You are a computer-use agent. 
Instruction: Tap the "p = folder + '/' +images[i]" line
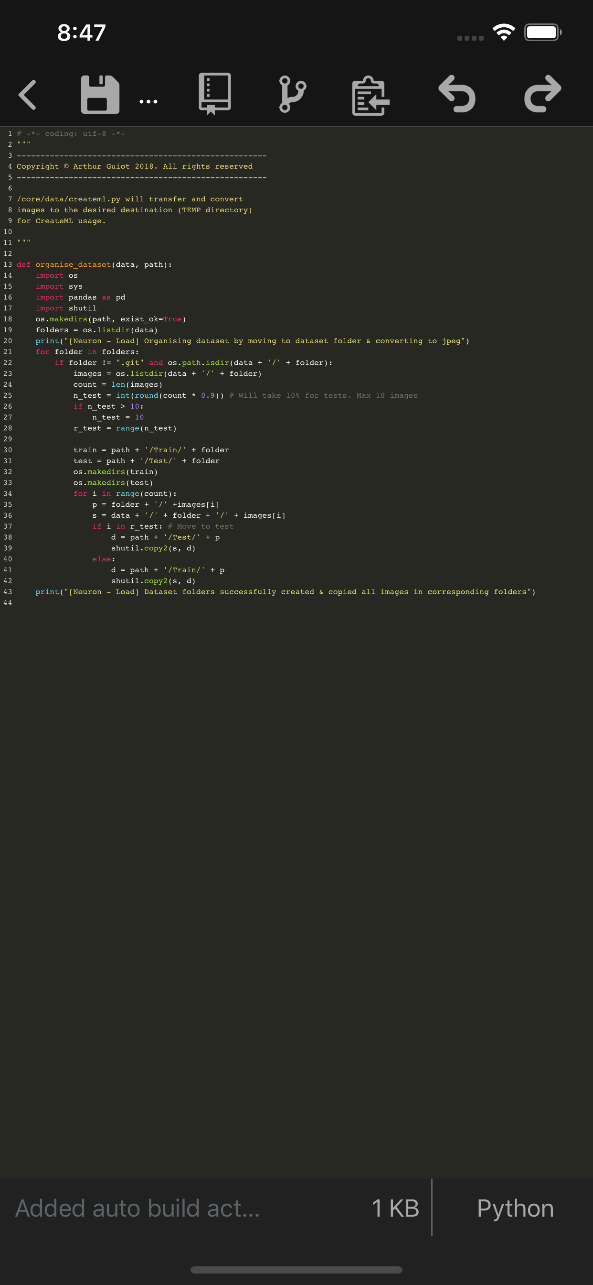[156, 505]
